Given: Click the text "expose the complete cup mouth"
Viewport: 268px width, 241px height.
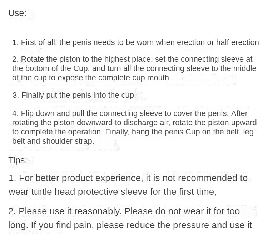Looking at the screenshot, I should [114, 78].
